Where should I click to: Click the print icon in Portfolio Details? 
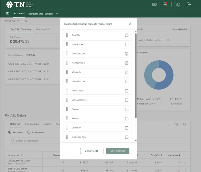(x=177, y=124)
